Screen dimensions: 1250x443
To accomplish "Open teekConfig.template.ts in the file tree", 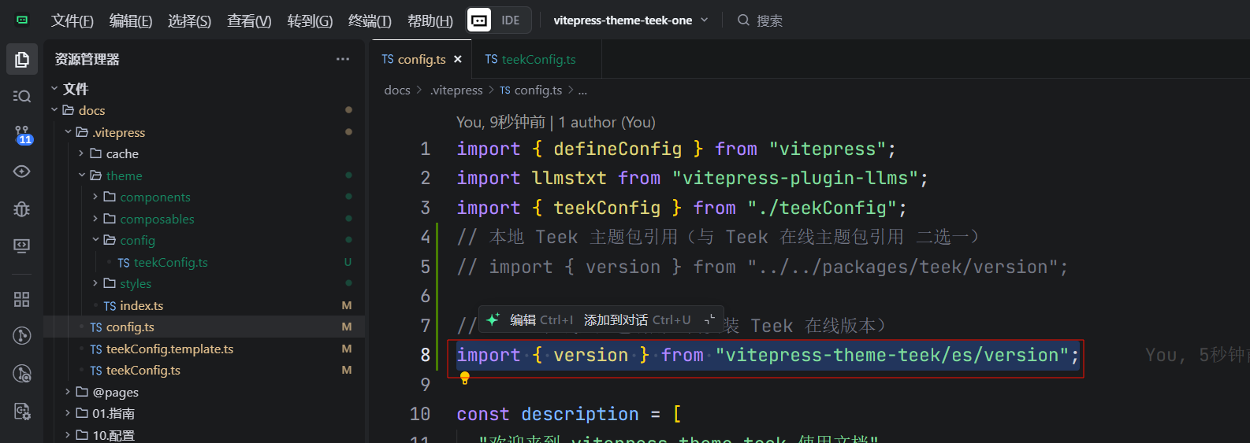I will 169,349.
